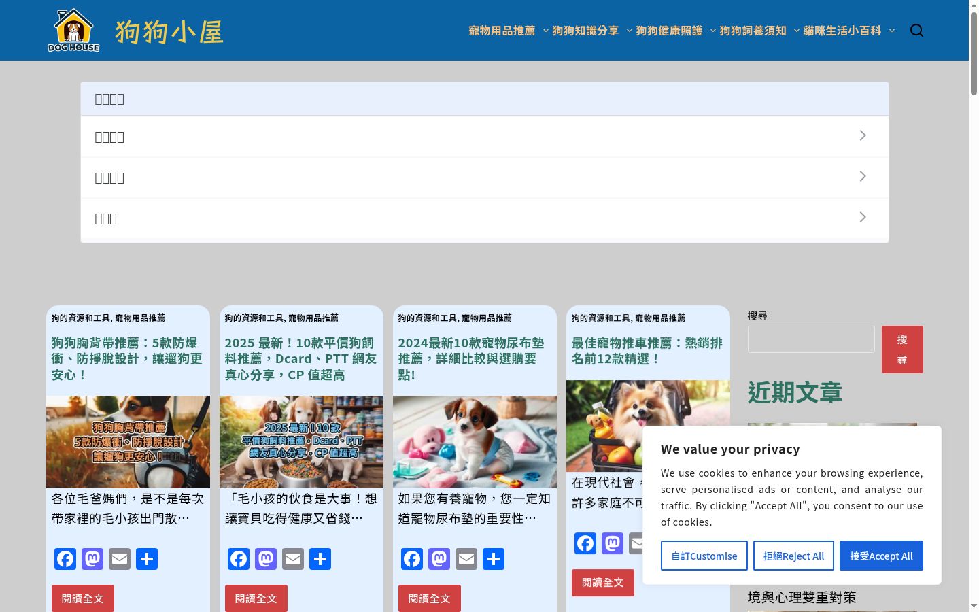Open article title 最佳寵物推車推薦：熱銷排名前12款精選
This screenshot has height=612, width=979.
(647, 351)
